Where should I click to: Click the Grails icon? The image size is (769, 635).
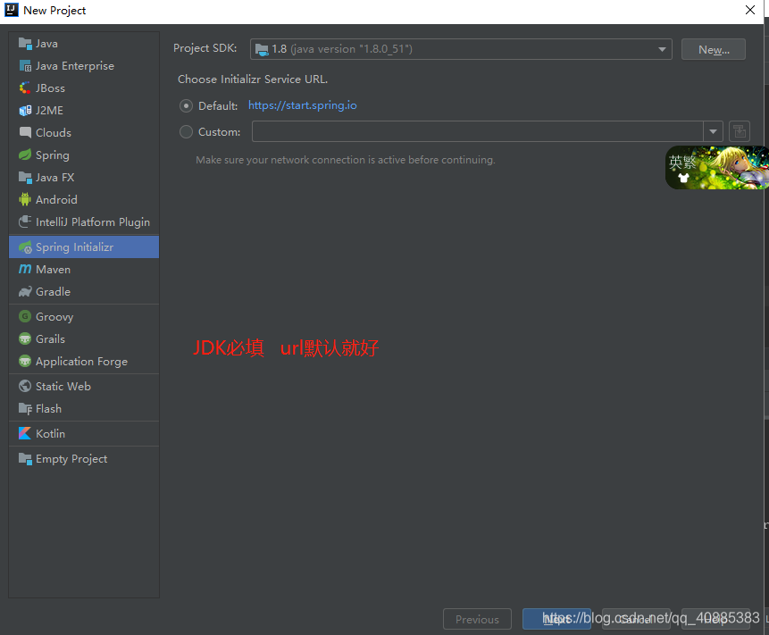[x=25, y=338]
